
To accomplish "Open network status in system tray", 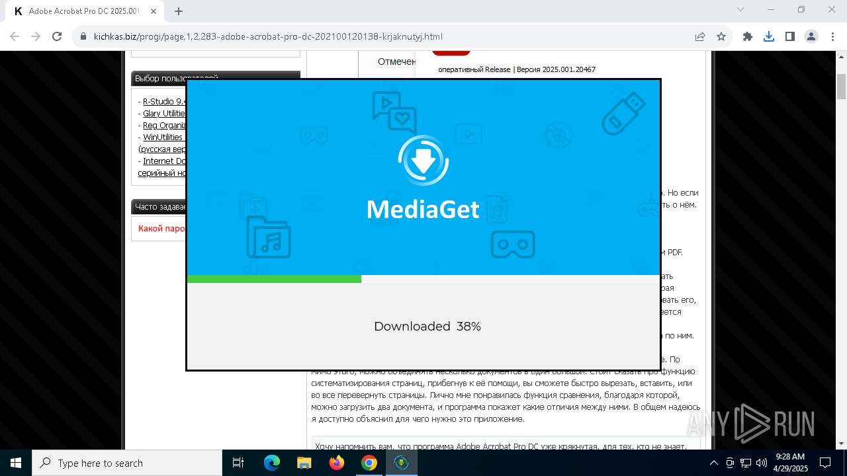I will point(746,463).
